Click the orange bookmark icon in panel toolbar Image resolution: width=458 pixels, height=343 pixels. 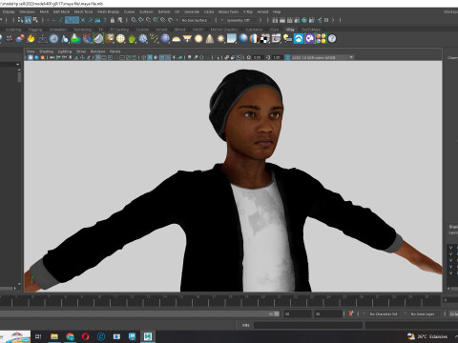[x=42, y=57]
